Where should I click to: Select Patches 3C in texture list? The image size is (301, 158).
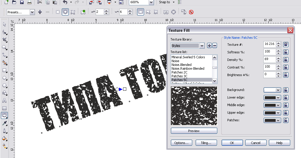191,76
